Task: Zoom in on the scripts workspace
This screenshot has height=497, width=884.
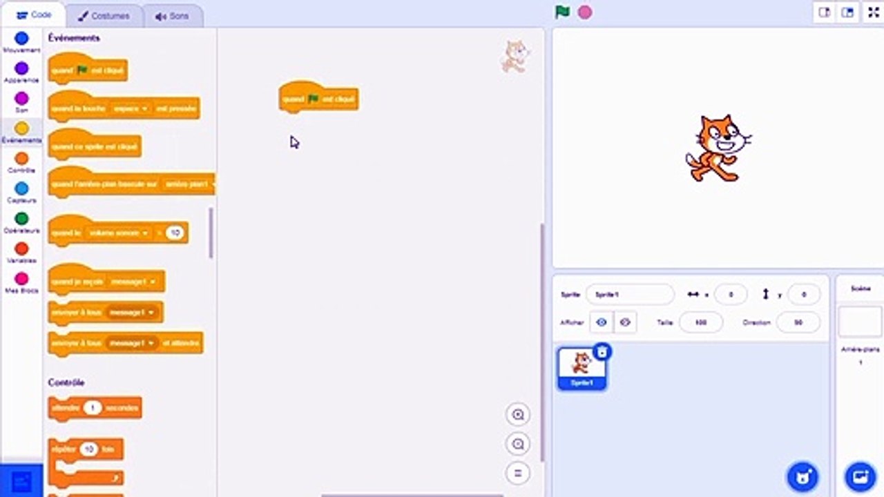Action: point(518,414)
